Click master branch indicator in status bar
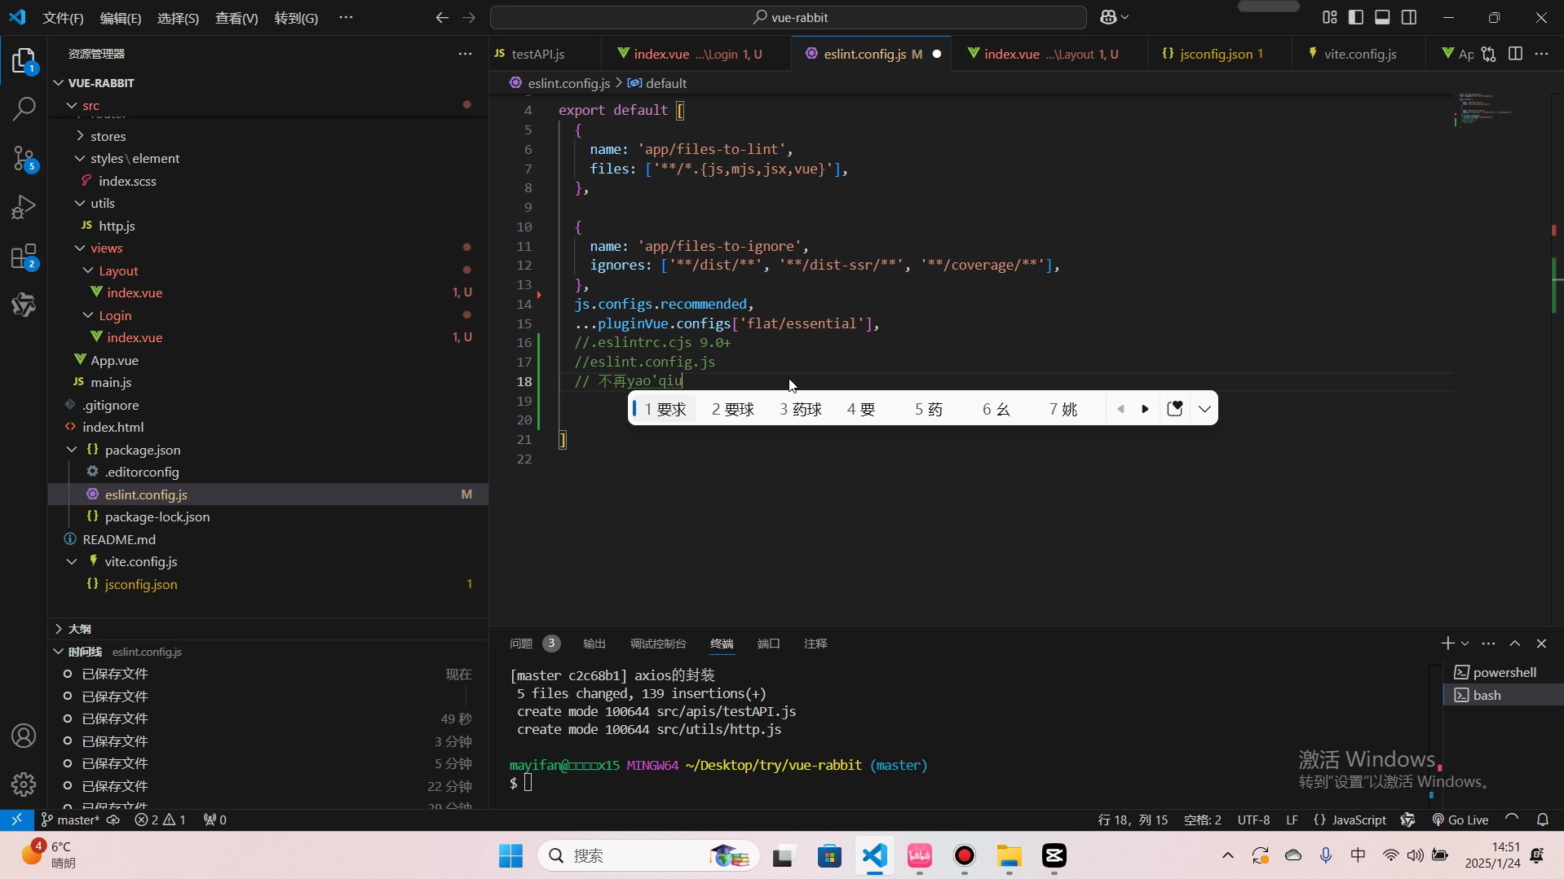 coord(70,820)
